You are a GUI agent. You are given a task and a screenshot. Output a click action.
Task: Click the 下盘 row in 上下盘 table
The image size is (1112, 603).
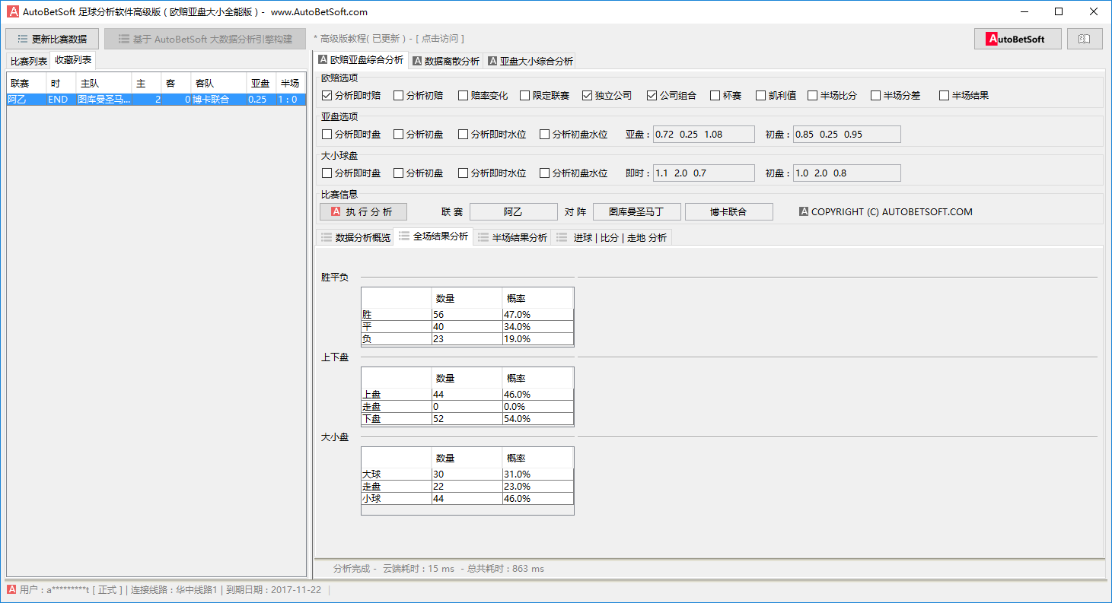pos(467,418)
